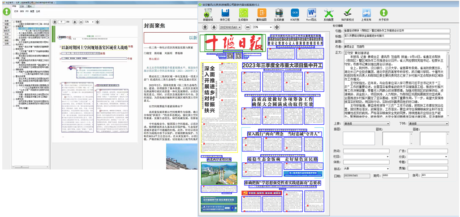Click the 生成 generate button in left window
The width and height of the screenshot is (460, 217).
tap(38, 11)
